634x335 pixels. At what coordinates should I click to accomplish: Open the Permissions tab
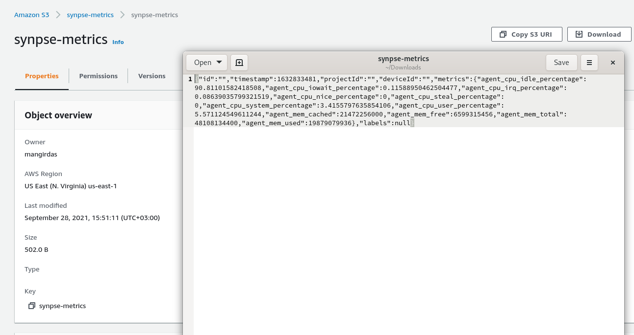98,76
